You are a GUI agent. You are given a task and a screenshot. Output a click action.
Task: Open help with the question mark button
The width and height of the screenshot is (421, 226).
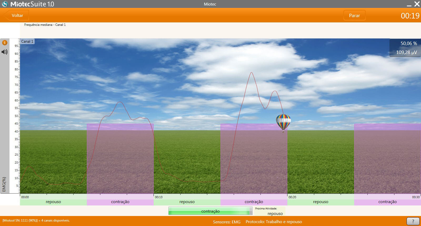click(413, 221)
